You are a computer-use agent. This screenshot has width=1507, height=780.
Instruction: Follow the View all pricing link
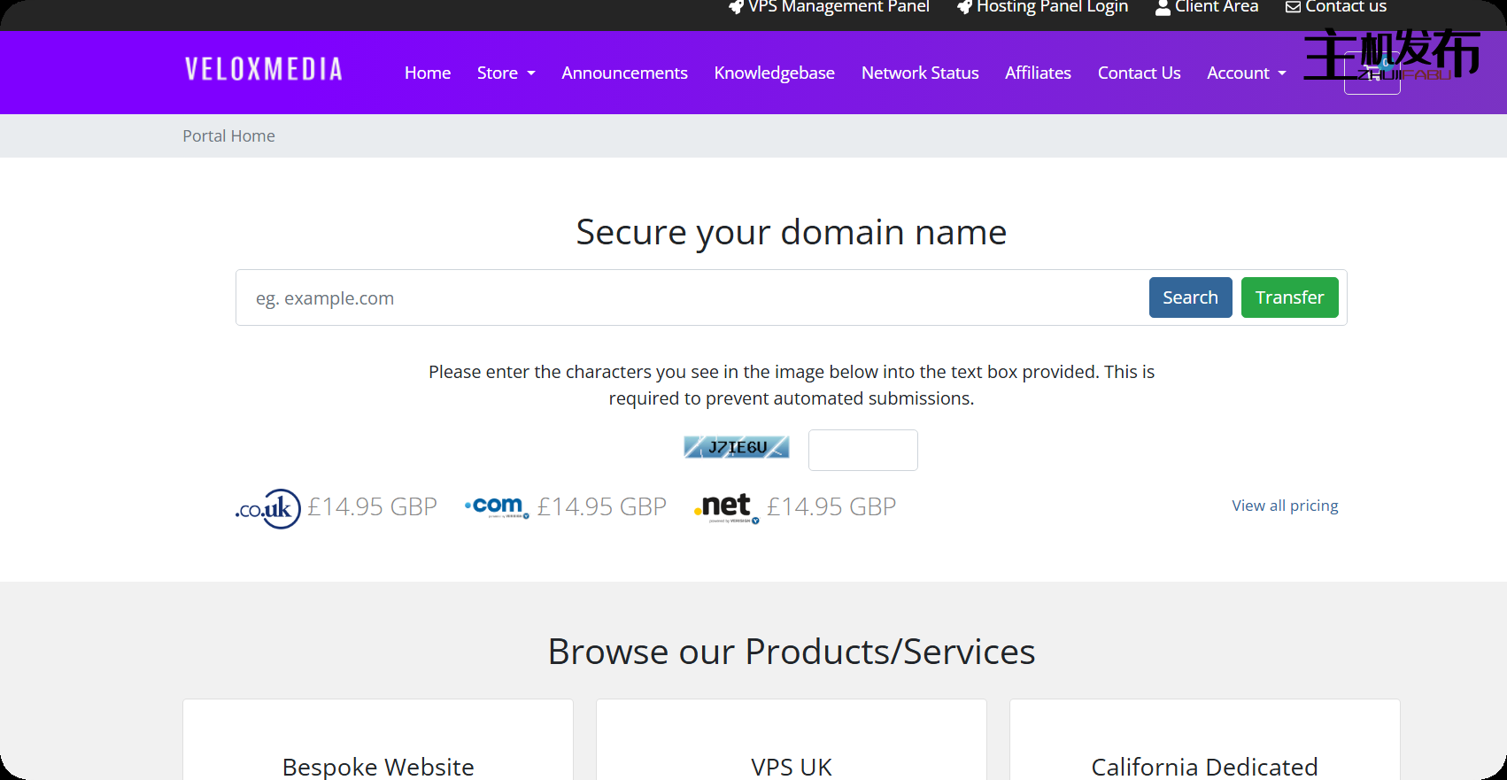1285,506
